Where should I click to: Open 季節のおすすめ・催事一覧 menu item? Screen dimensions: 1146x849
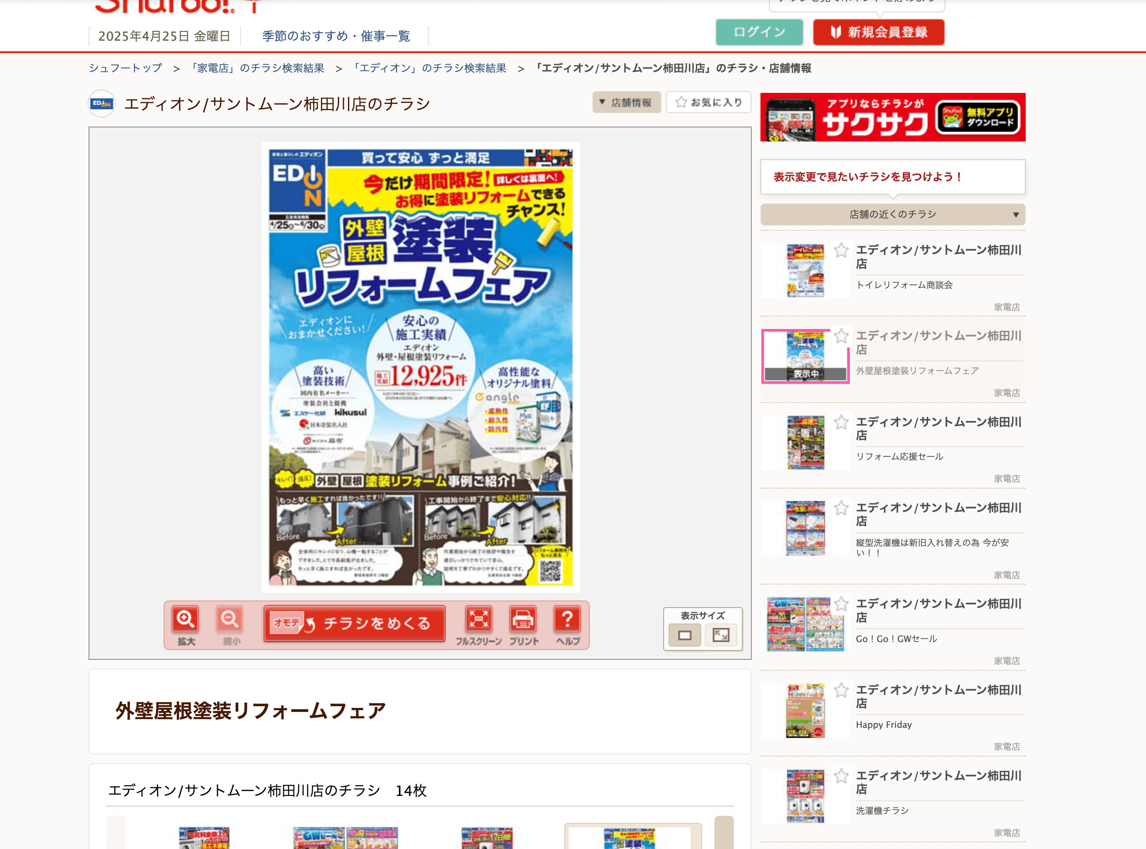point(336,36)
